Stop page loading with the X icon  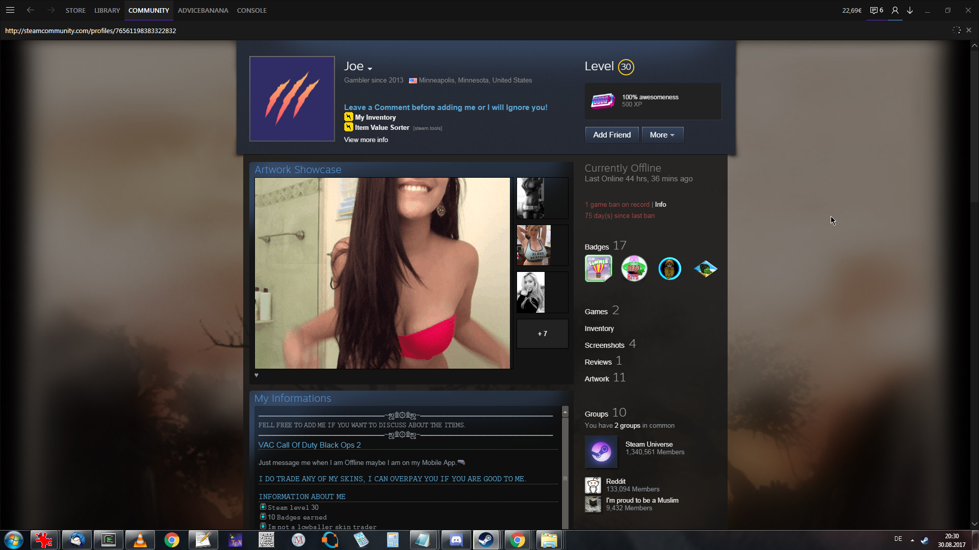[x=968, y=31]
